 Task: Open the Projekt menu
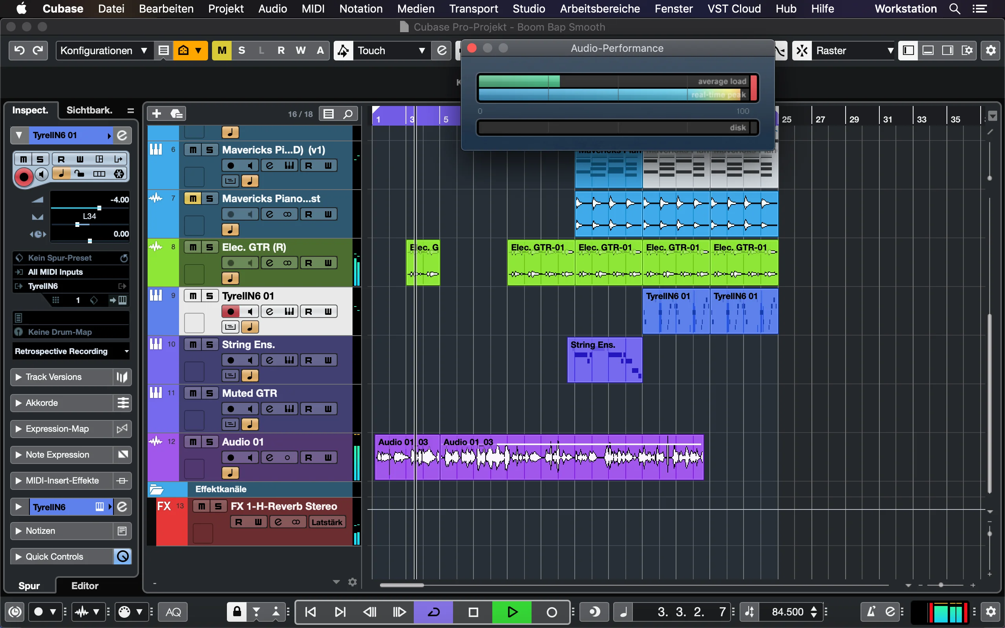click(225, 9)
